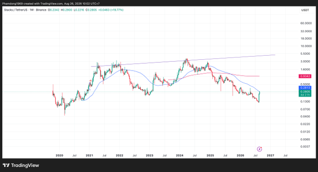Click the 0.0120 price axis label

306,132
